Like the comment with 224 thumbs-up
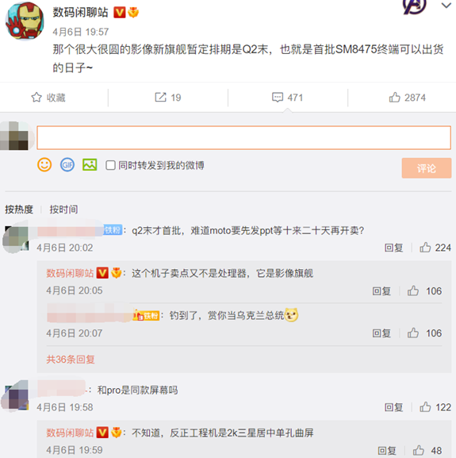The image size is (456, 458). tap(435, 248)
